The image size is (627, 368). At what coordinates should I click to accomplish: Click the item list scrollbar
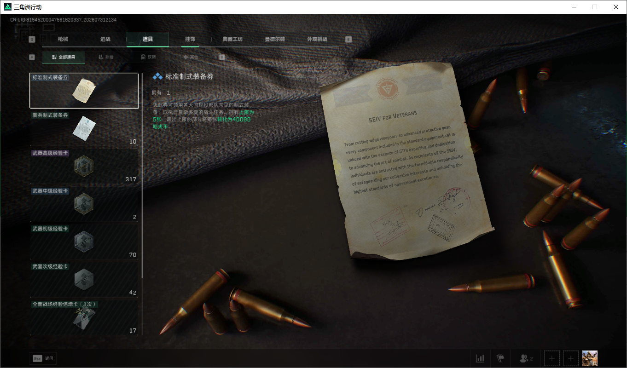142,175
